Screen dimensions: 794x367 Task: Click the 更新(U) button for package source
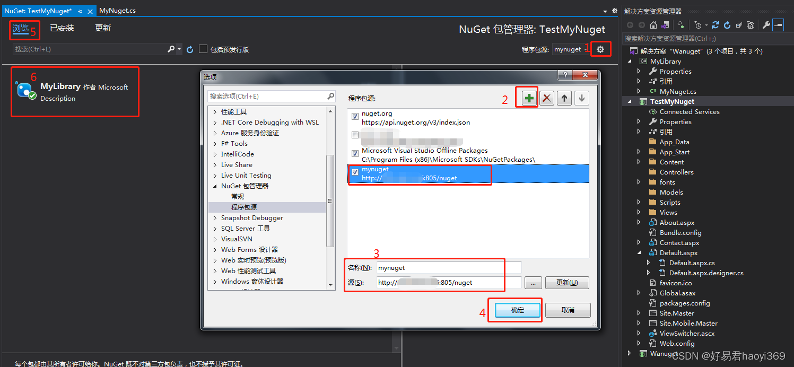pos(567,283)
